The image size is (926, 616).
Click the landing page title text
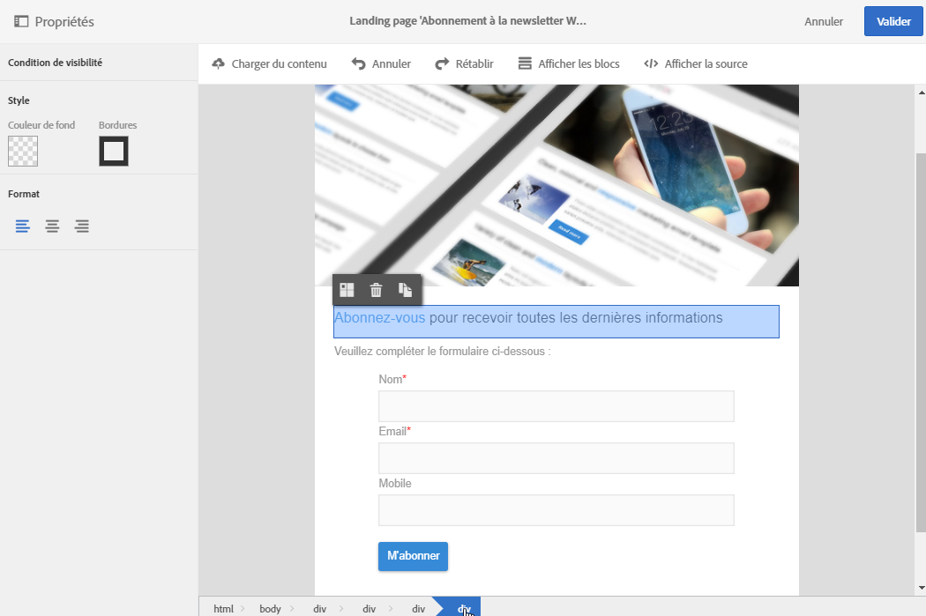tap(467, 20)
